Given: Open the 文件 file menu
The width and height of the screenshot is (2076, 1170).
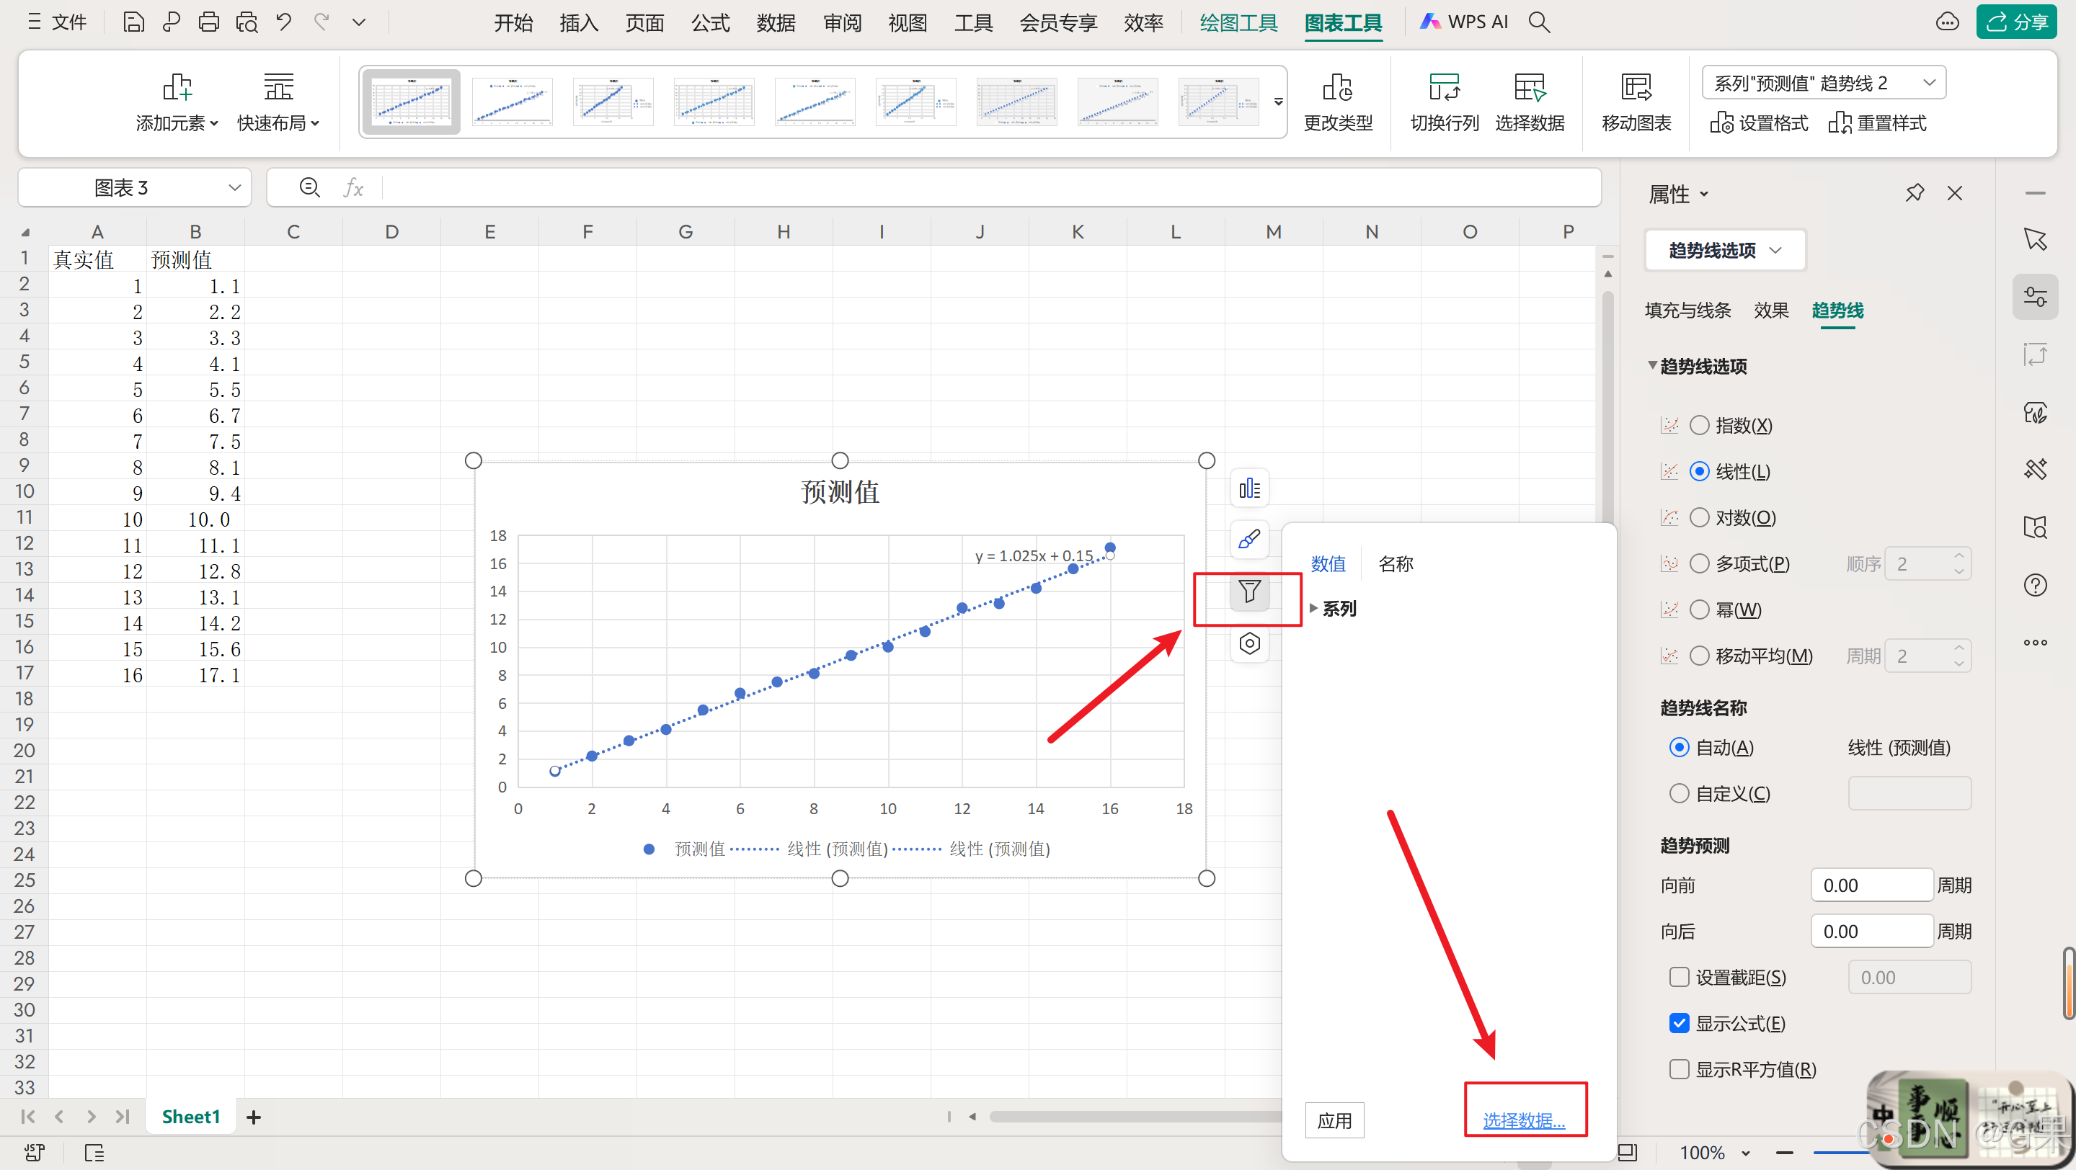Looking at the screenshot, I should [x=56, y=22].
